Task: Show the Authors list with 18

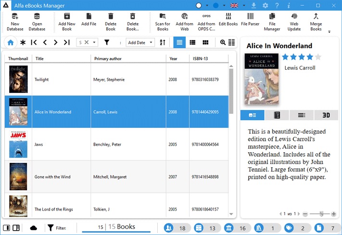Action: pyautogui.click(x=177, y=228)
